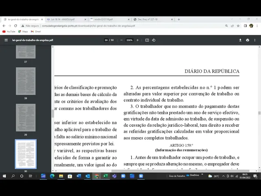Switch to minfin1213116.pdf tab

tap(110, 19)
